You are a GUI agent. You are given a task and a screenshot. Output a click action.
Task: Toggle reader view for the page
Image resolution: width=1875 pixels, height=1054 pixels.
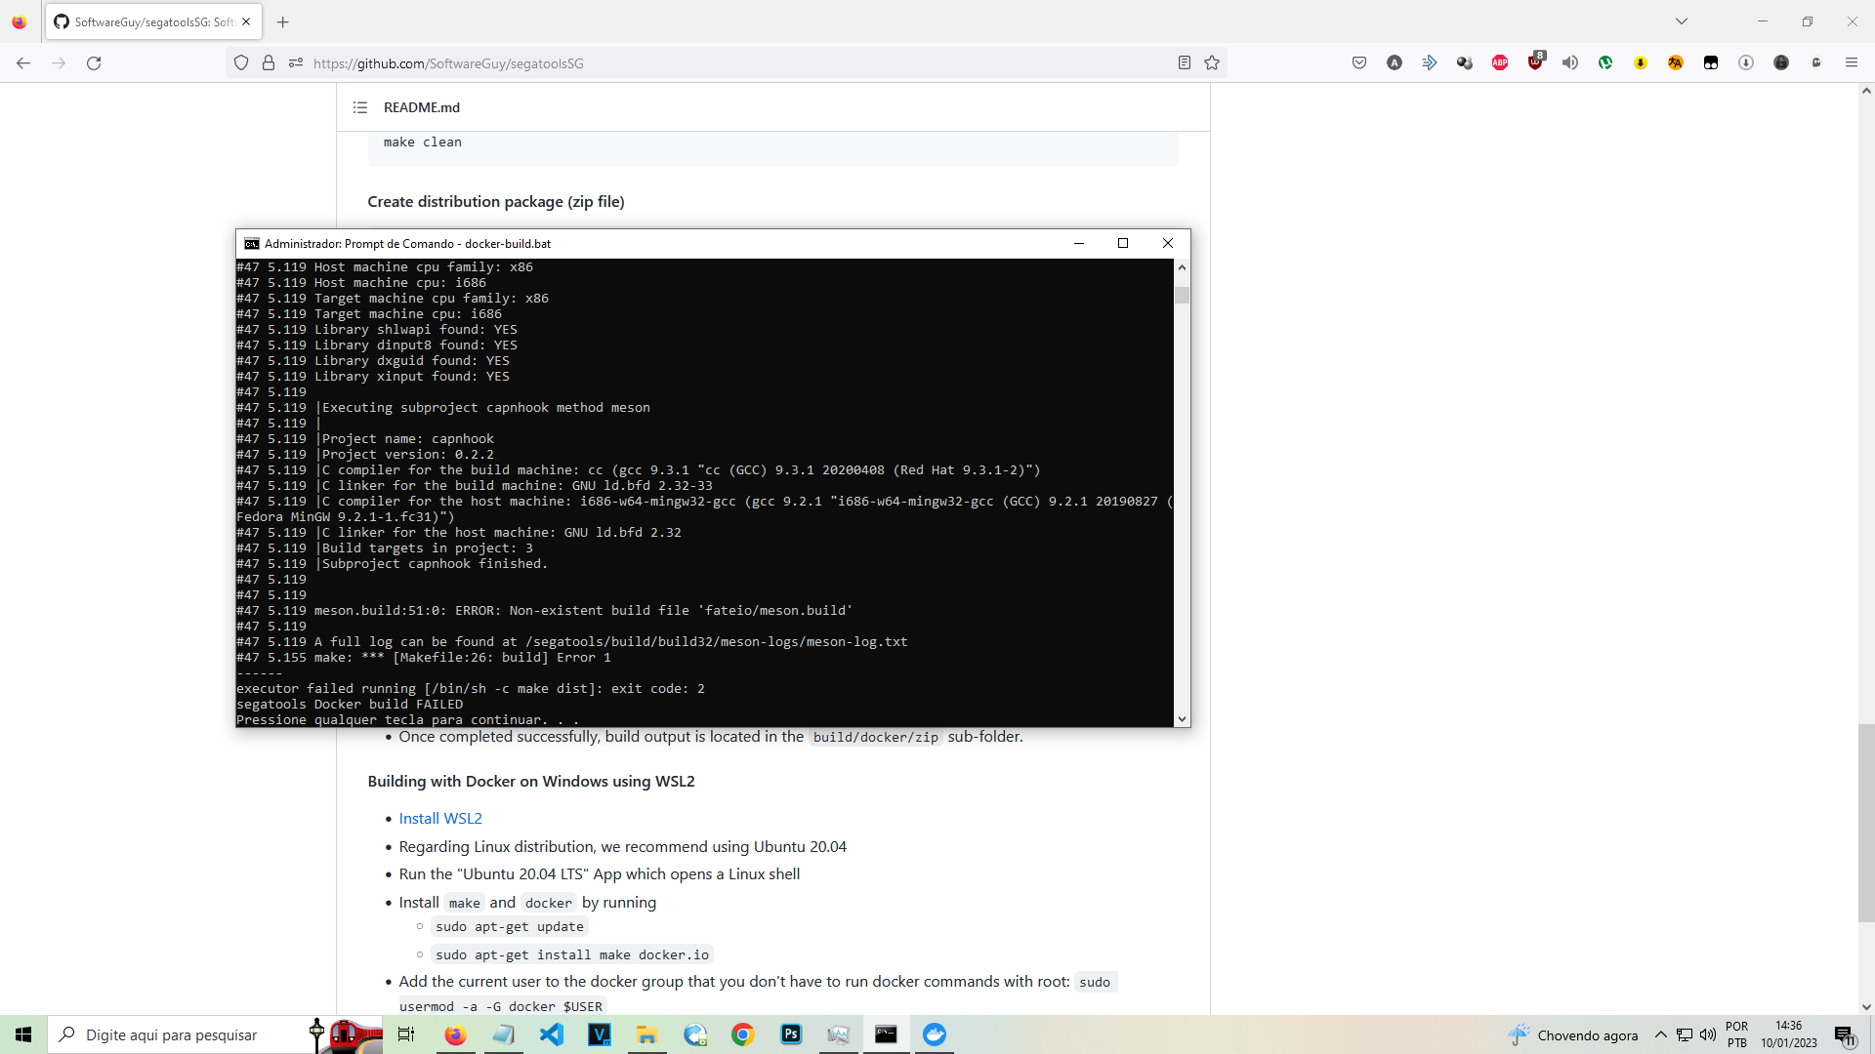[1184, 61]
